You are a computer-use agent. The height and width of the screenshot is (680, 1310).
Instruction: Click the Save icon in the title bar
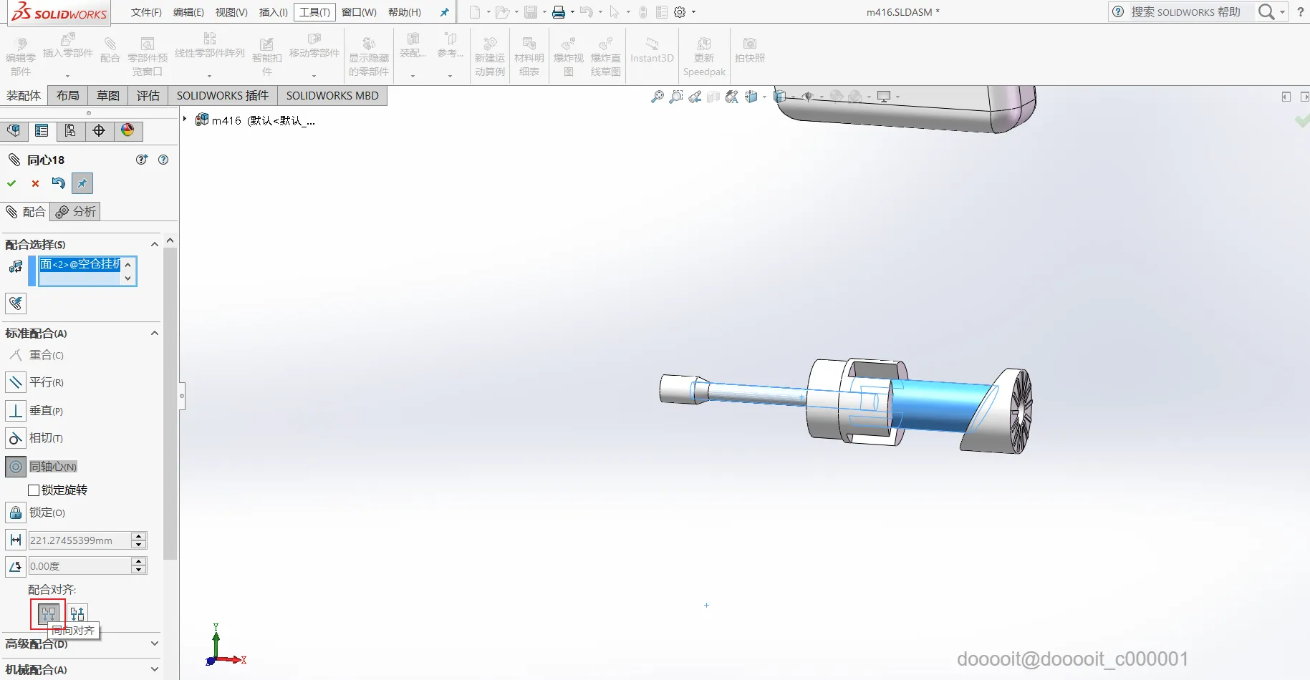click(x=531, y=12)
